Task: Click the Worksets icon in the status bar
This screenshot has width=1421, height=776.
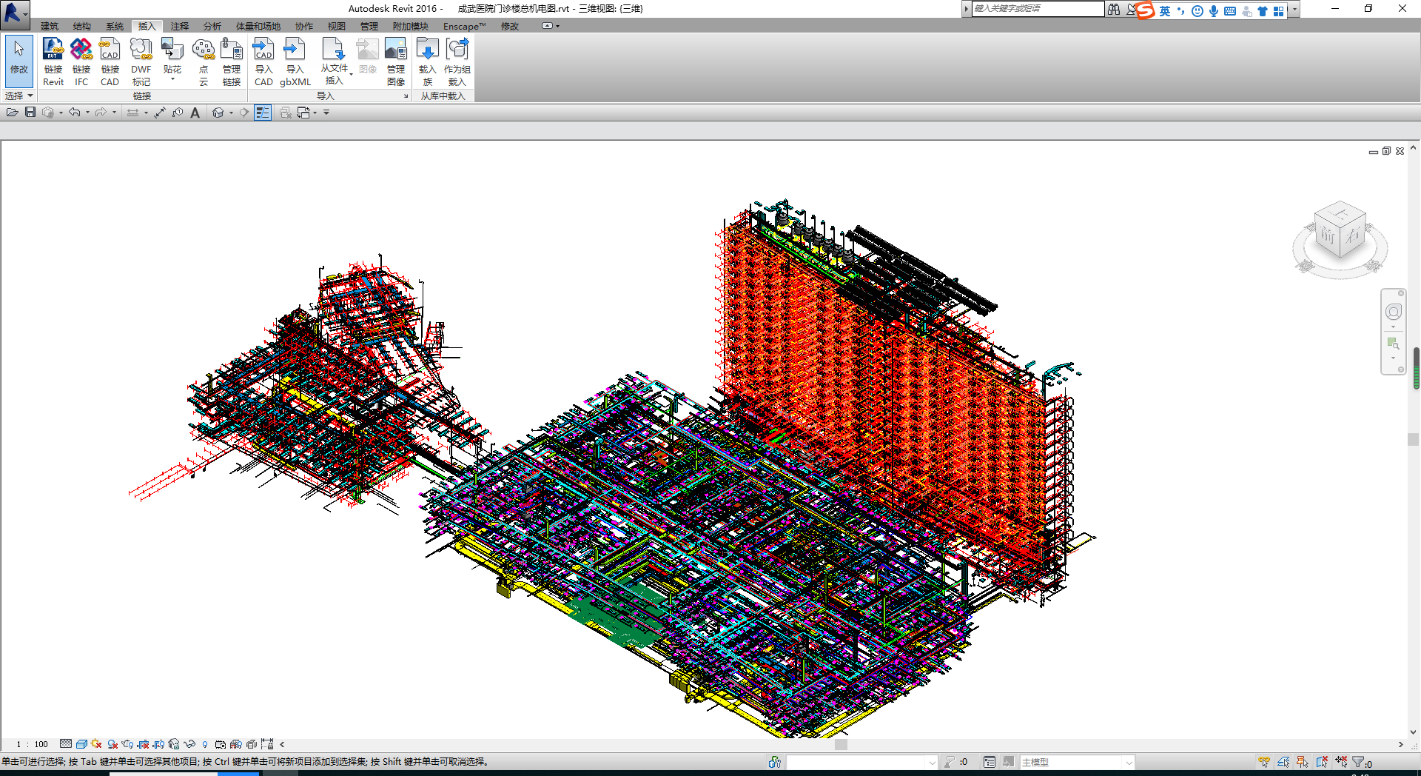Action: click(x=775, y=762)
